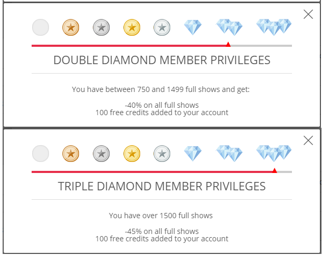Select the bronze star badge in the bottom panel
The image size is (322, 255).
pos(71,153)
